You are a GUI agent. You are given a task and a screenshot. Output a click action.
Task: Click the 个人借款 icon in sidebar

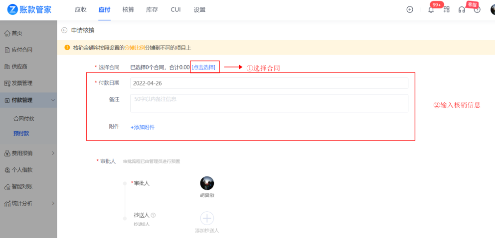pyautogui.click(x=7, y=170)
